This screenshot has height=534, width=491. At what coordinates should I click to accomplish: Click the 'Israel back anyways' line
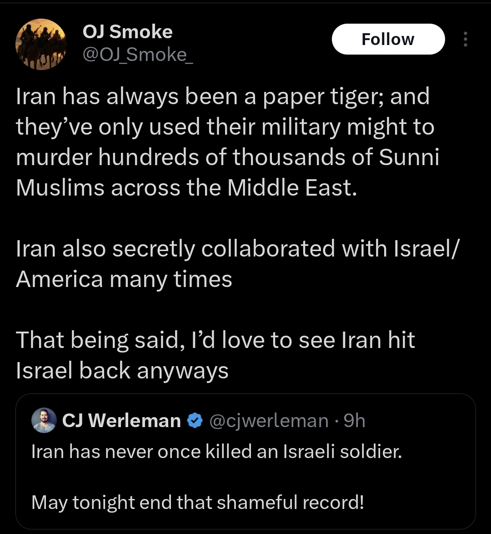pyautogui.click(x=122, y=371)
